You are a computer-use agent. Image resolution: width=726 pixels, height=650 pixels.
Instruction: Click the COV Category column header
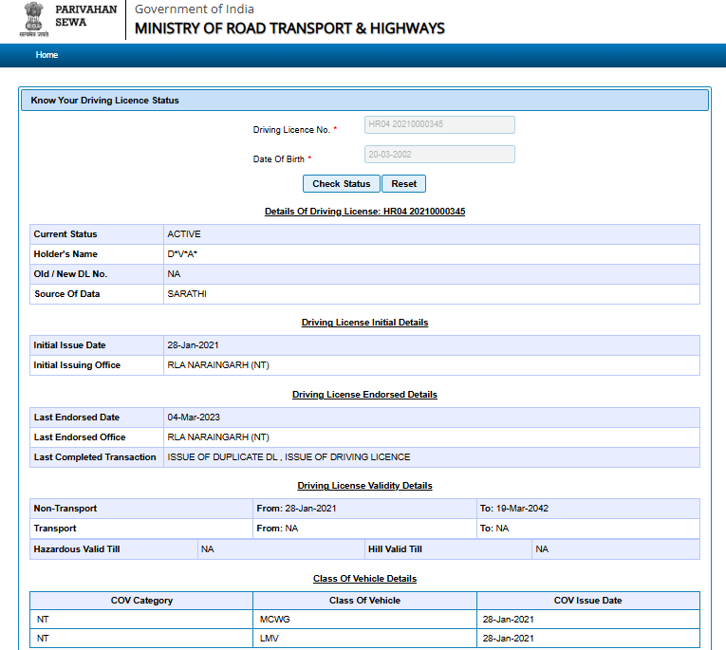point(141,601)
